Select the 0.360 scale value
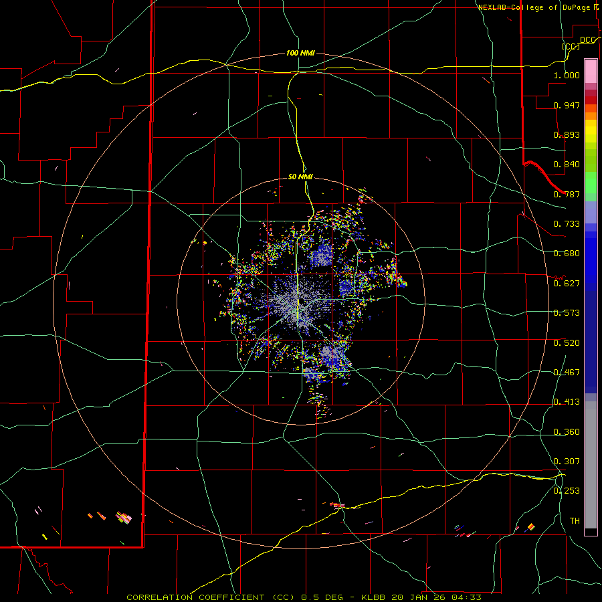The width and height of the screenshot is (602, 602). 567,432
